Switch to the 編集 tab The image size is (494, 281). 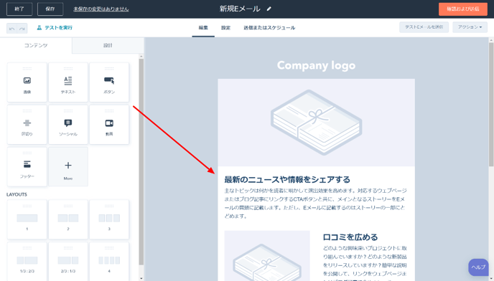click(203, 28)
